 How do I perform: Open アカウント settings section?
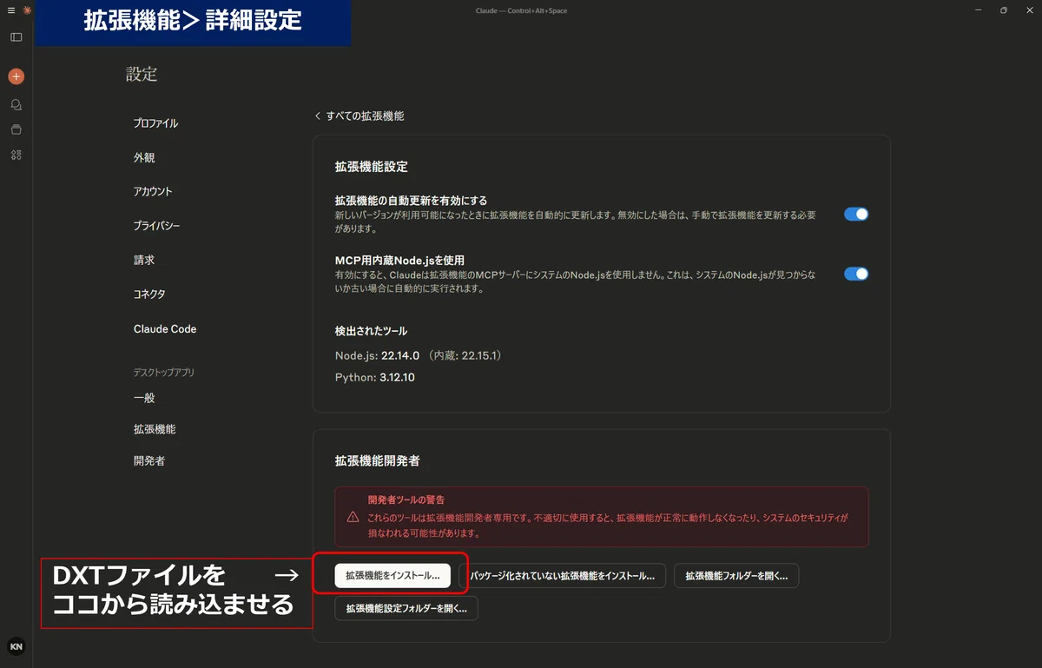tap(153, 192)
